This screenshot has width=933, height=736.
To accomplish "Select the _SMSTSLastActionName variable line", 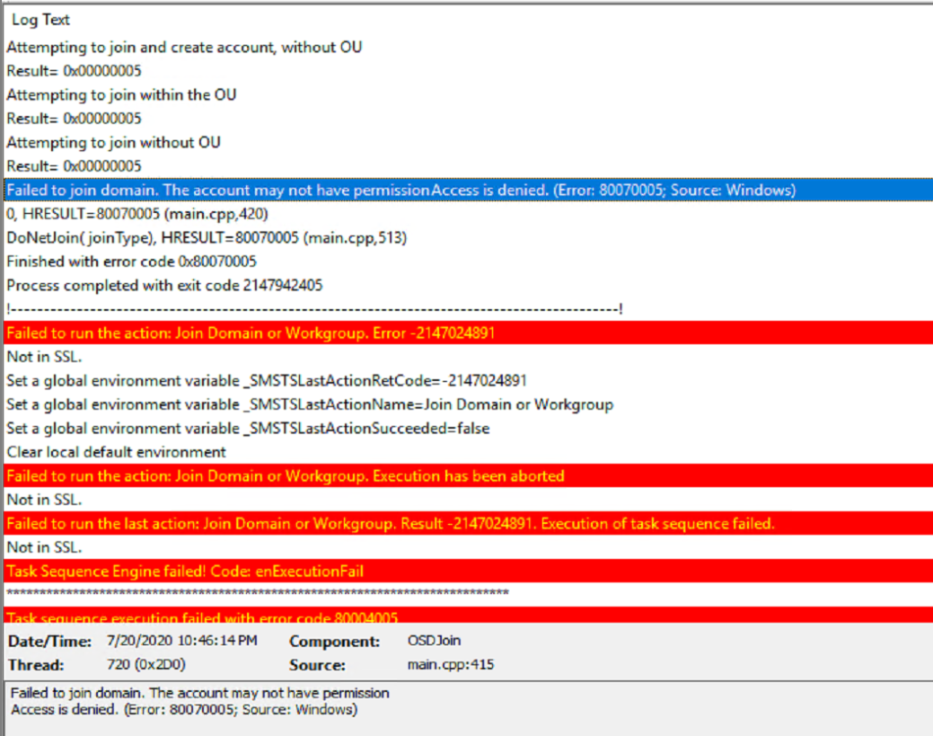I will [x=310, y=404].
